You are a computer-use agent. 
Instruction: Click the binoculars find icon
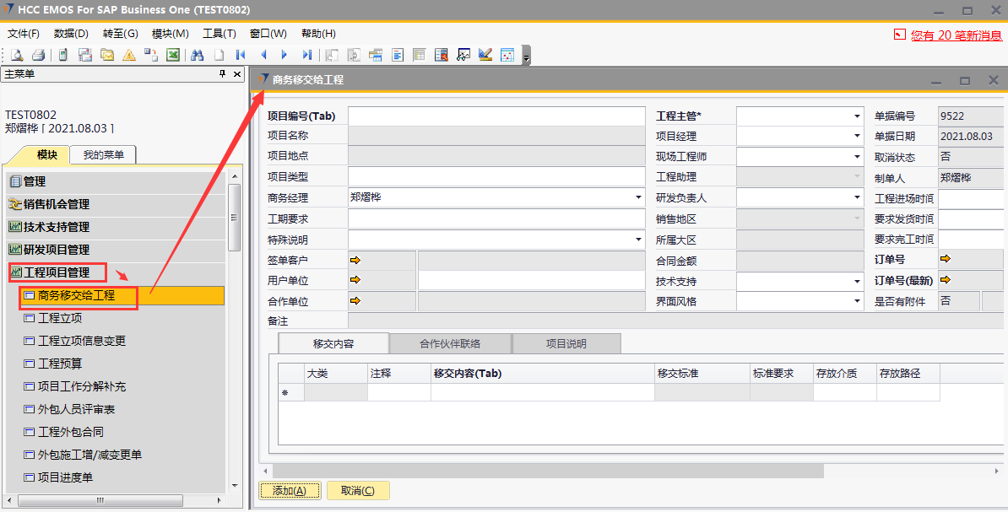point(197,55)
